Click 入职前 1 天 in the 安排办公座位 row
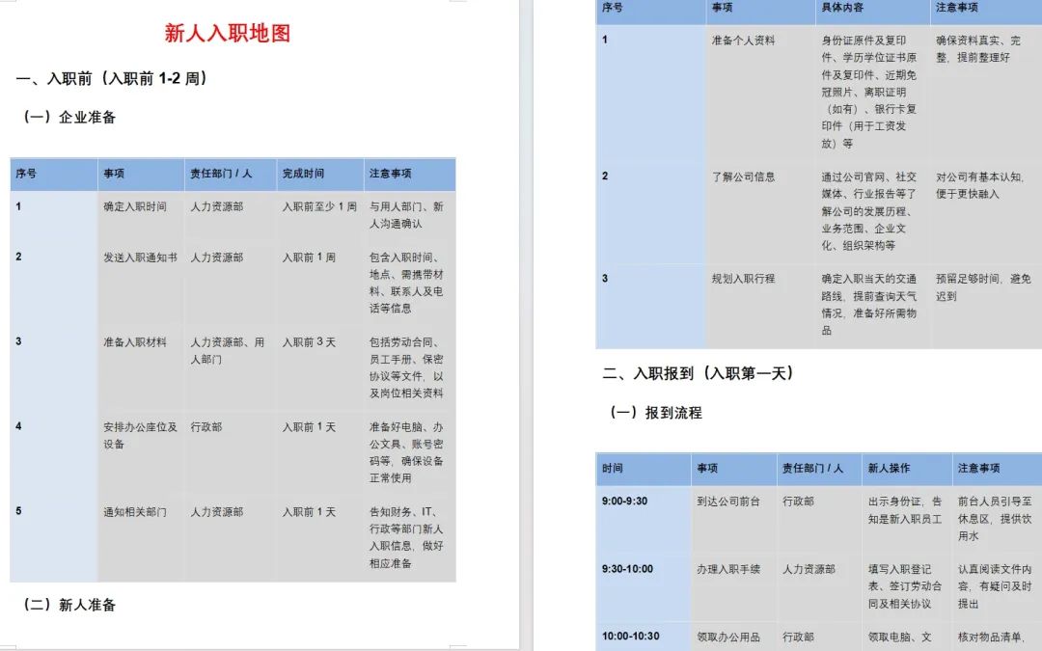 [309, 427]
